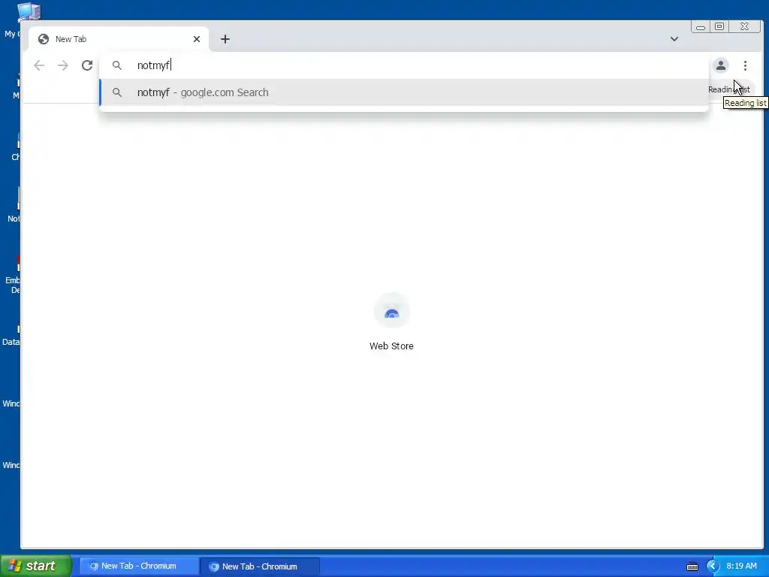Open a new tab with plus button

pyautogui.click(x=225, y=39)
